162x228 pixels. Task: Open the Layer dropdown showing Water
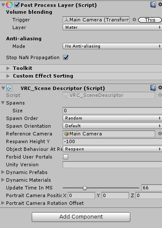(x=112, y=27)
